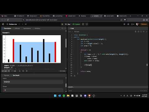This screenshot has height=112, width=149.
Task: Click the Stdout output field
Action: tap(33, 82)
